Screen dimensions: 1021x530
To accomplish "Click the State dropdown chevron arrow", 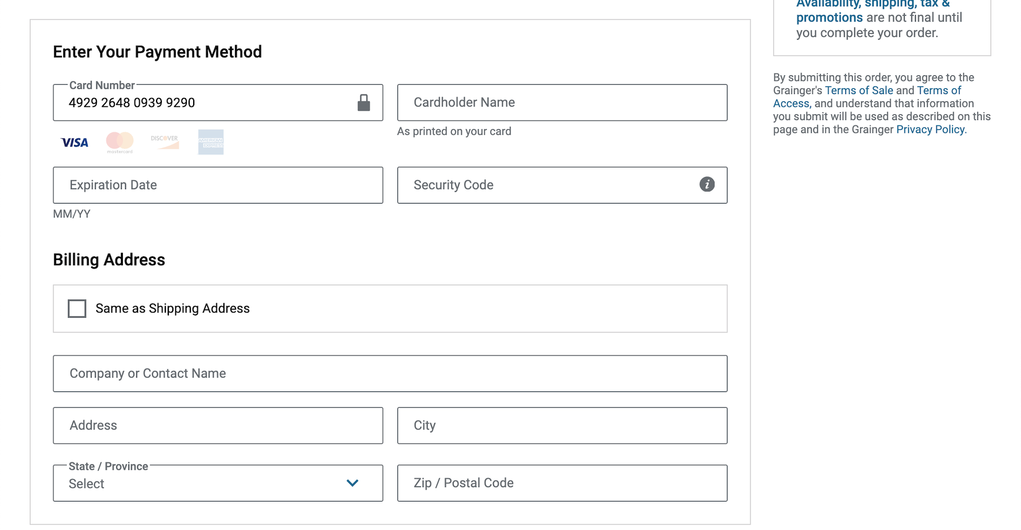I will pos(352,483).
